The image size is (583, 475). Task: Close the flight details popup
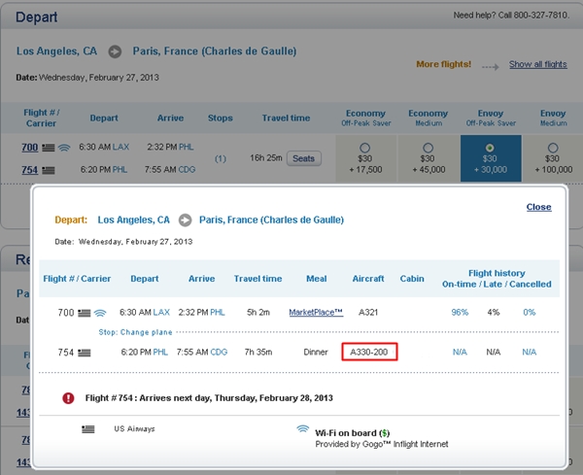(x=538, y=207)
